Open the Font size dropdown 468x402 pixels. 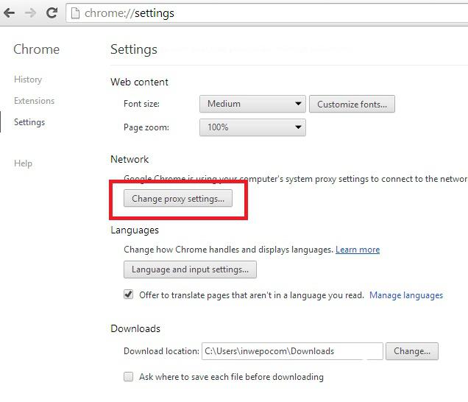252,104
